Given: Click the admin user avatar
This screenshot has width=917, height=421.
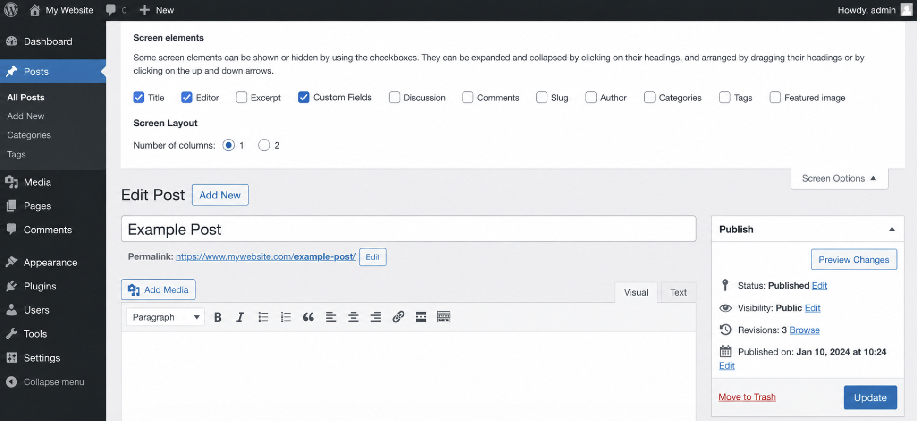Looking at the screenshot, I should click(x=906, y=10).
